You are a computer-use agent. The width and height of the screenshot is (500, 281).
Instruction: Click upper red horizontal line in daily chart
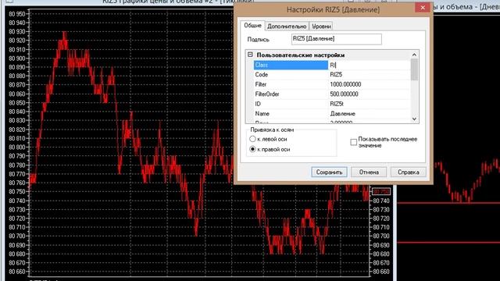448,203
